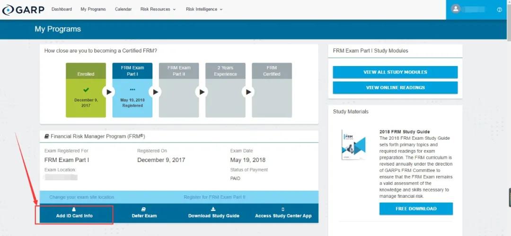Click Add ID Card Info button

pos(74,213)
